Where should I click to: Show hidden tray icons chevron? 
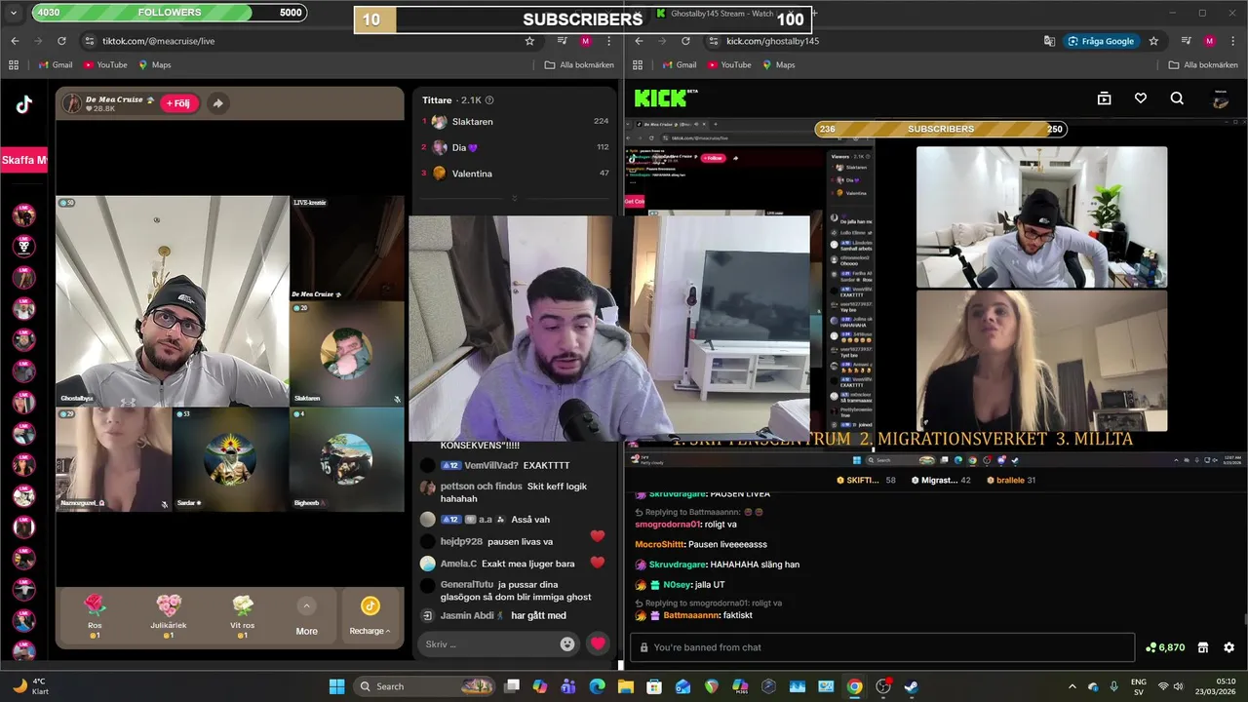click(x=1072, y=686)
